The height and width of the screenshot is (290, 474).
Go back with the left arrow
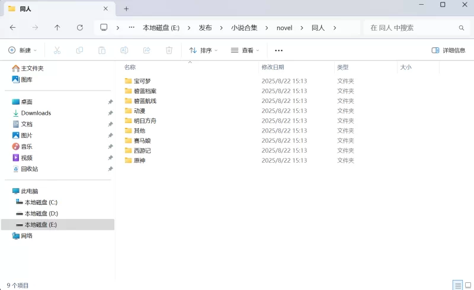[x=12, y=28]
